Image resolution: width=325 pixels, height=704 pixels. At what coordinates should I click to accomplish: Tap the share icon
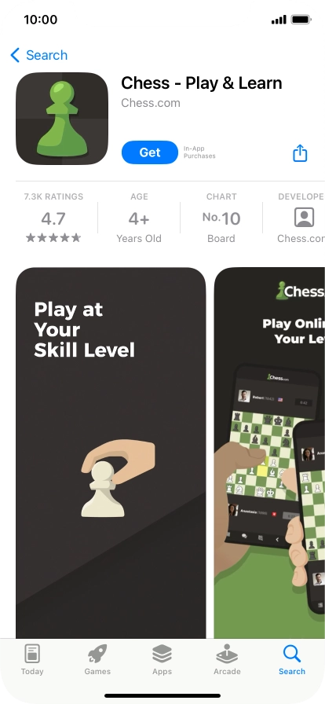[300, 152]
